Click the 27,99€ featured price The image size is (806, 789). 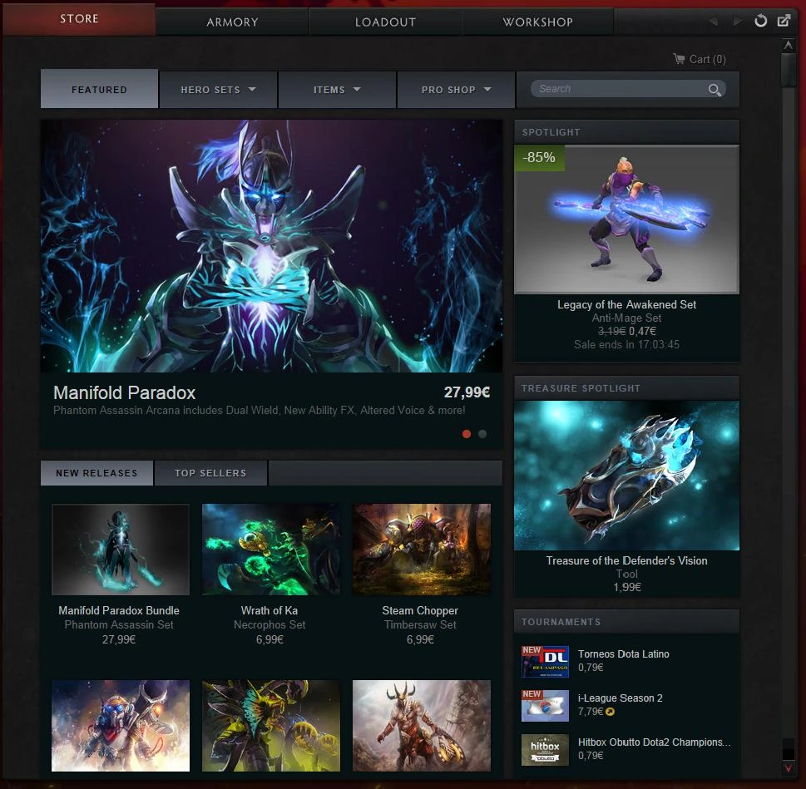(x=467, y=392)
